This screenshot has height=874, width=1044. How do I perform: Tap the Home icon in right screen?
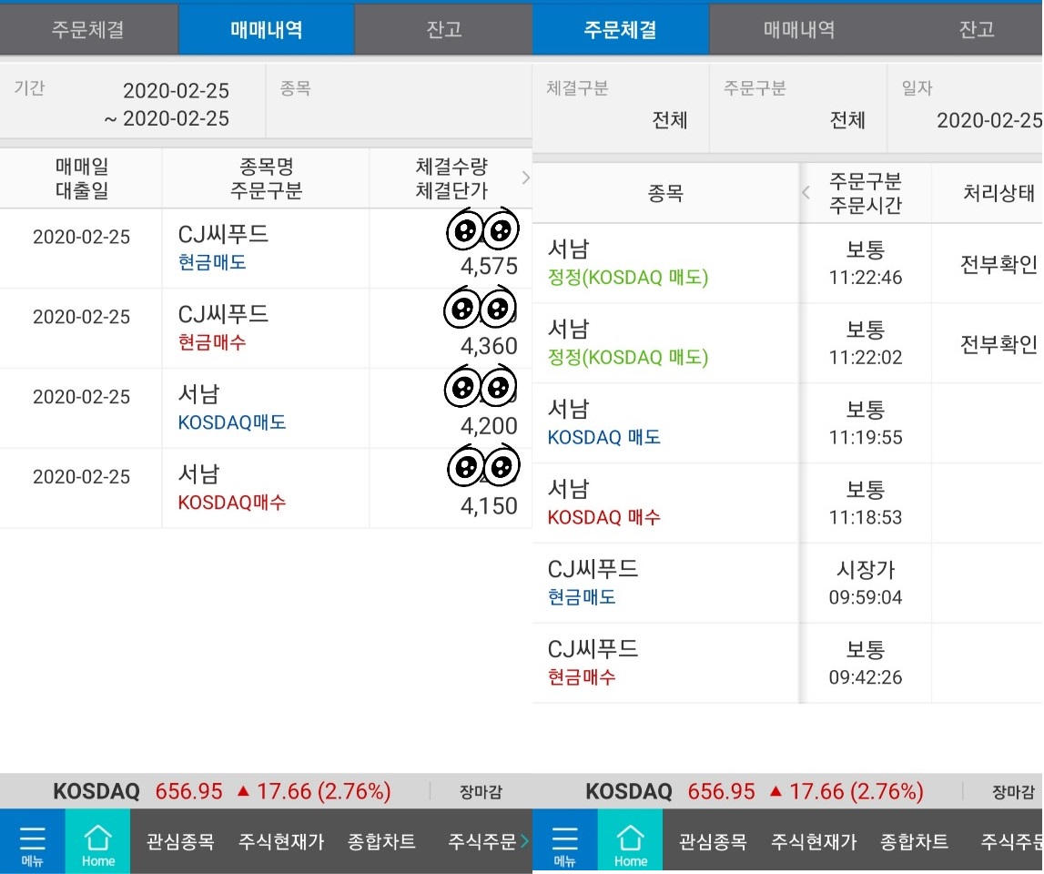click(x=630, y=841)
